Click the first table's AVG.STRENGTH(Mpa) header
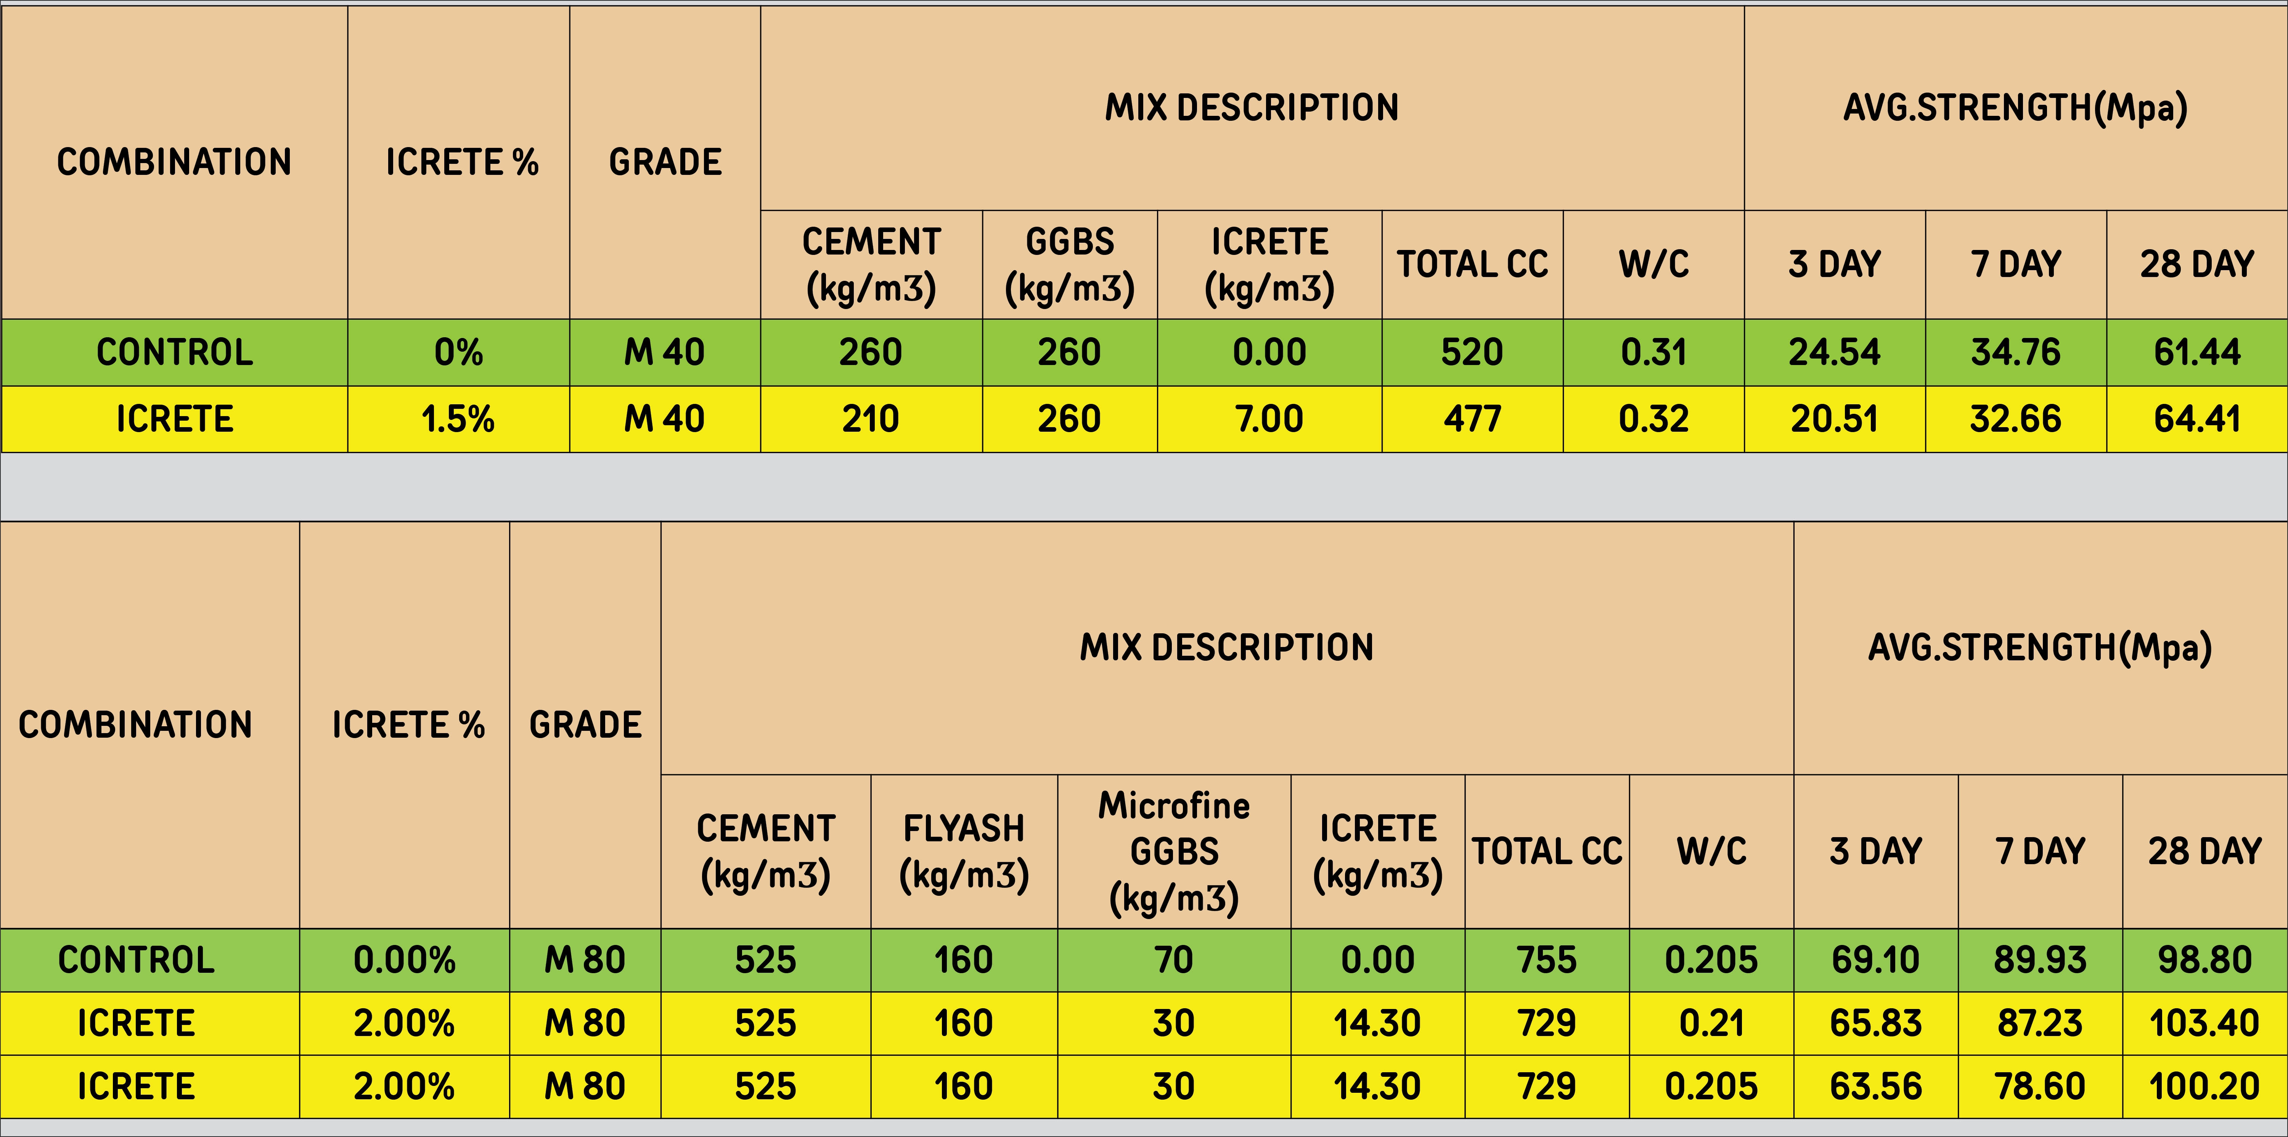Image resolution: width=2288 pixels, height=1137 pixels. tap(2015, 107)
